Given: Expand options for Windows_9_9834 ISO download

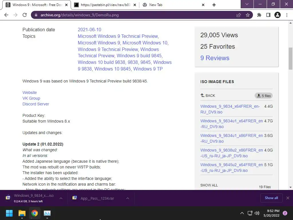Looking at the screenshot, I should point(61,198).
